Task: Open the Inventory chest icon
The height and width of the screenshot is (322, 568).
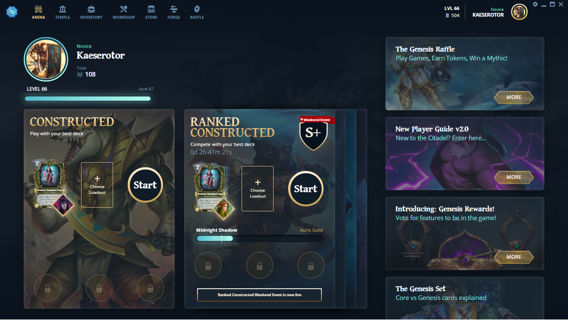Action: pyautogui.click(x=91, y=9)
